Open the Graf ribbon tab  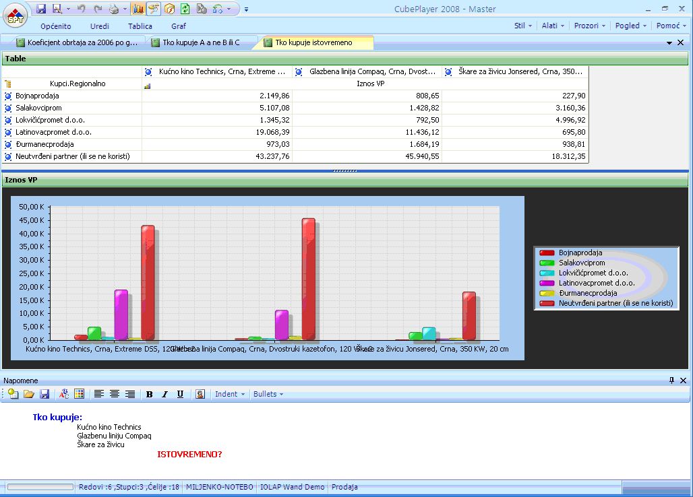[179, 26]
